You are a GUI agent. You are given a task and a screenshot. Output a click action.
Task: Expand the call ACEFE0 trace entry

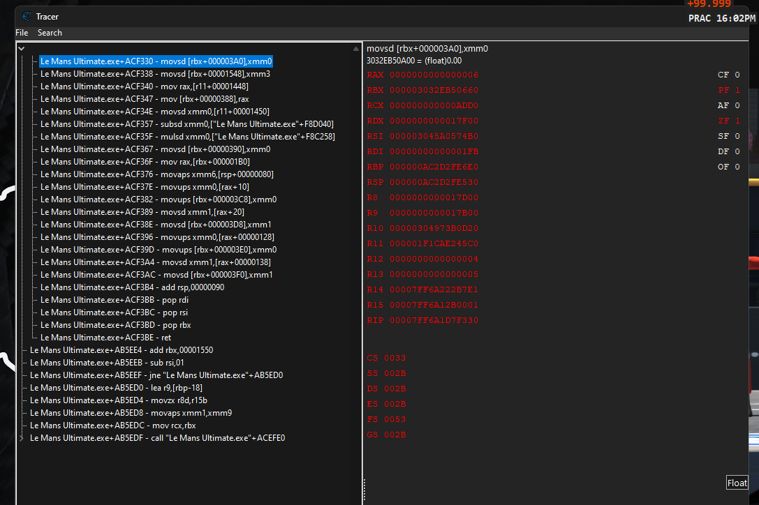(x=22, y=438)
